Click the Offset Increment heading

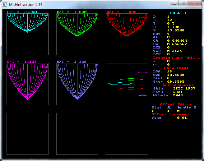click(171, 114)
